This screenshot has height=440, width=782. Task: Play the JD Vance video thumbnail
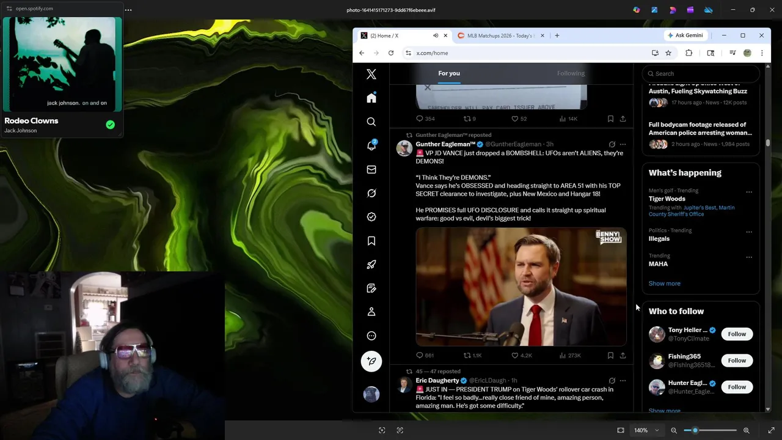(x=521, y=287)
